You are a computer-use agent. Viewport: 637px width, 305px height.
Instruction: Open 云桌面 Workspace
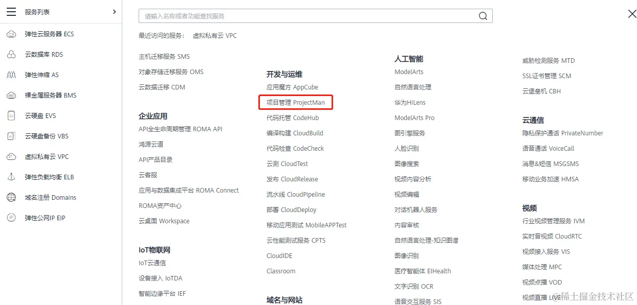tap(164, 221)
